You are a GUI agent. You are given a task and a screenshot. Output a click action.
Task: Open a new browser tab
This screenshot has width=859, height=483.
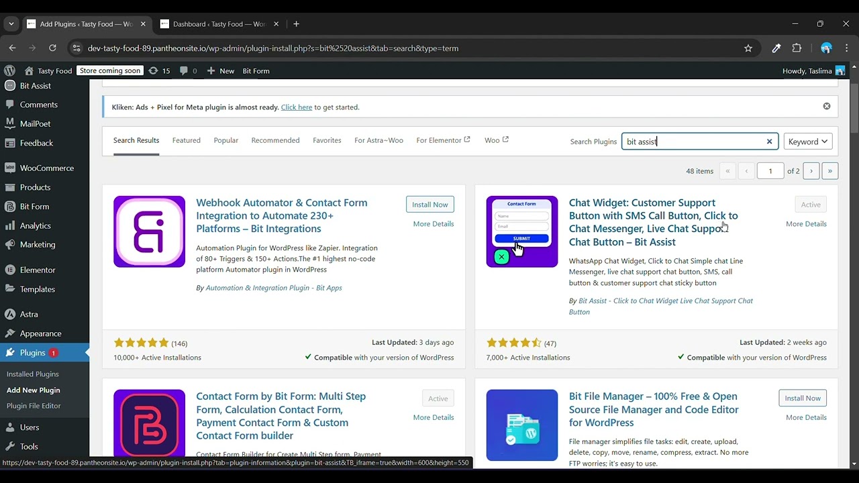pyautogui.click(x=296, y=24)
